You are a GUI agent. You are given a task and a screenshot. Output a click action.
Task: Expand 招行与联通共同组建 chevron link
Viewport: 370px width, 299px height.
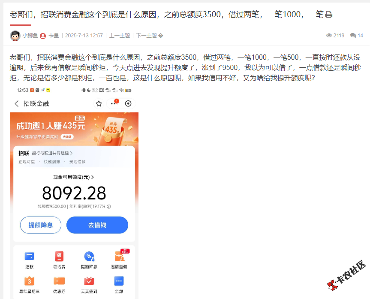52,153
